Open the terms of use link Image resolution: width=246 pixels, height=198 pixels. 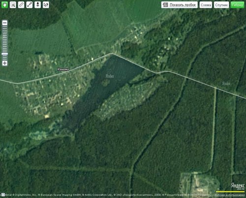click(229, 195)
